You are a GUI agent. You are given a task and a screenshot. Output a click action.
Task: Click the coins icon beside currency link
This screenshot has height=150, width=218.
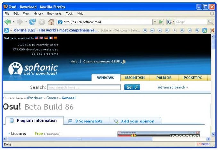point(123,61)
